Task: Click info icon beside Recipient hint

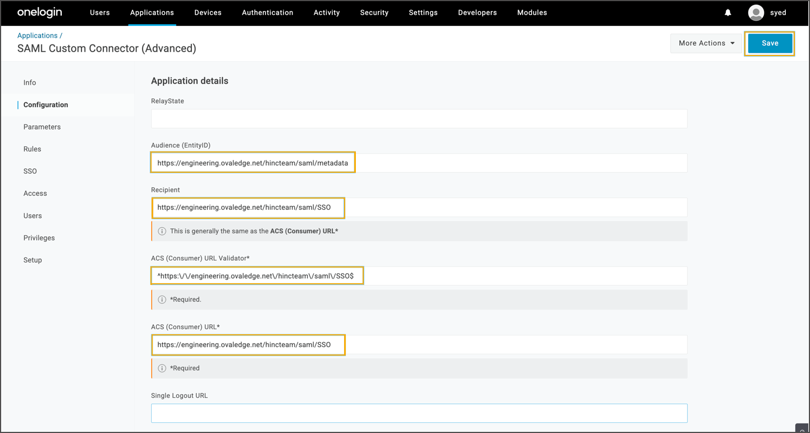Action: [162, 231]
